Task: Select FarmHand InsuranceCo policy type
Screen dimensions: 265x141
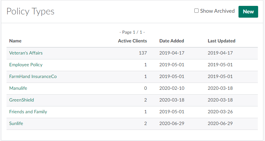Action: click(33, 76)
